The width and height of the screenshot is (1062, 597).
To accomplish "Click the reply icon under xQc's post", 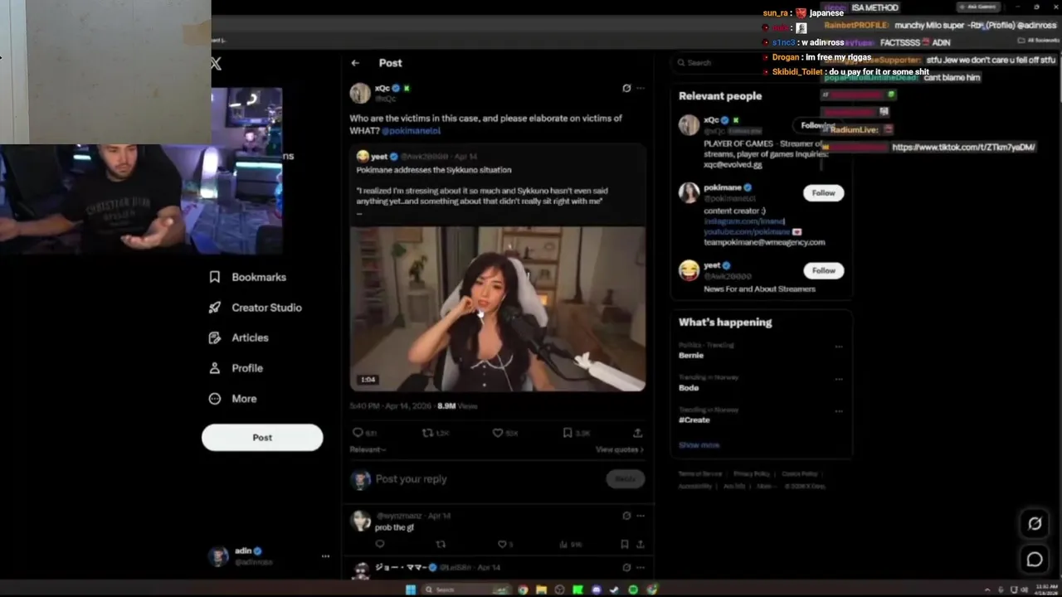I will [358, 433].
